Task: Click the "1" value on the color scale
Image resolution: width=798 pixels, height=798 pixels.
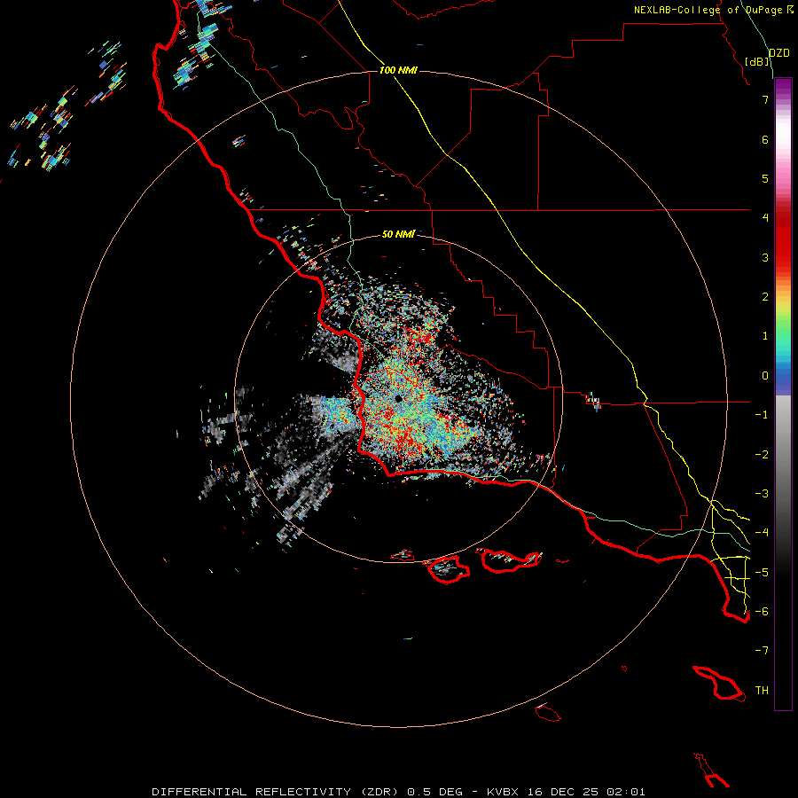Action: tap(765, 336)
